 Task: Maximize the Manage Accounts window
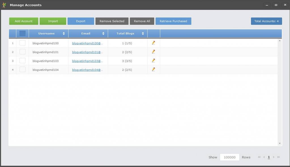276,5
